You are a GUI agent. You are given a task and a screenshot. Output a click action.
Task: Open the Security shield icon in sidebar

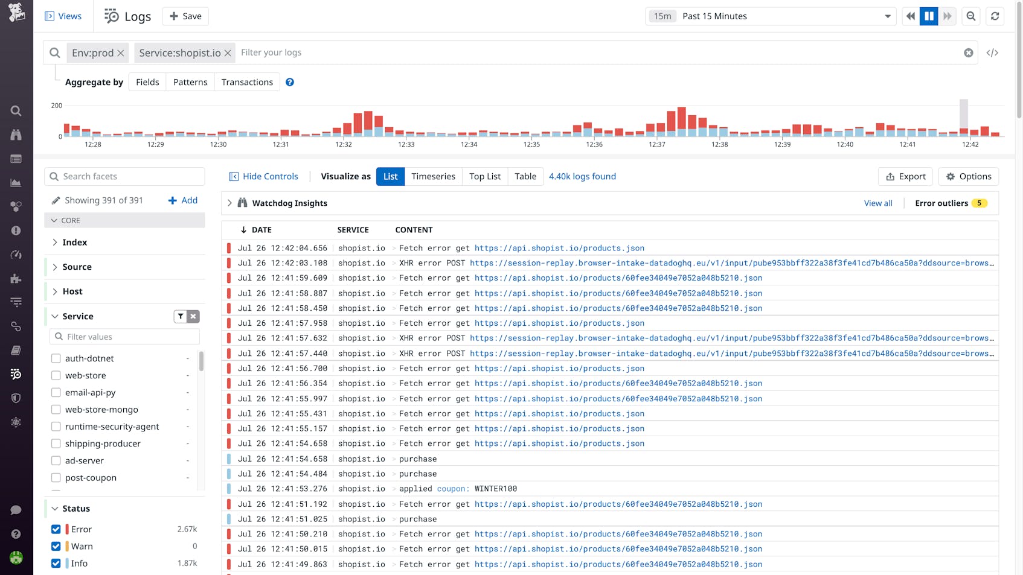coord(16,398)
